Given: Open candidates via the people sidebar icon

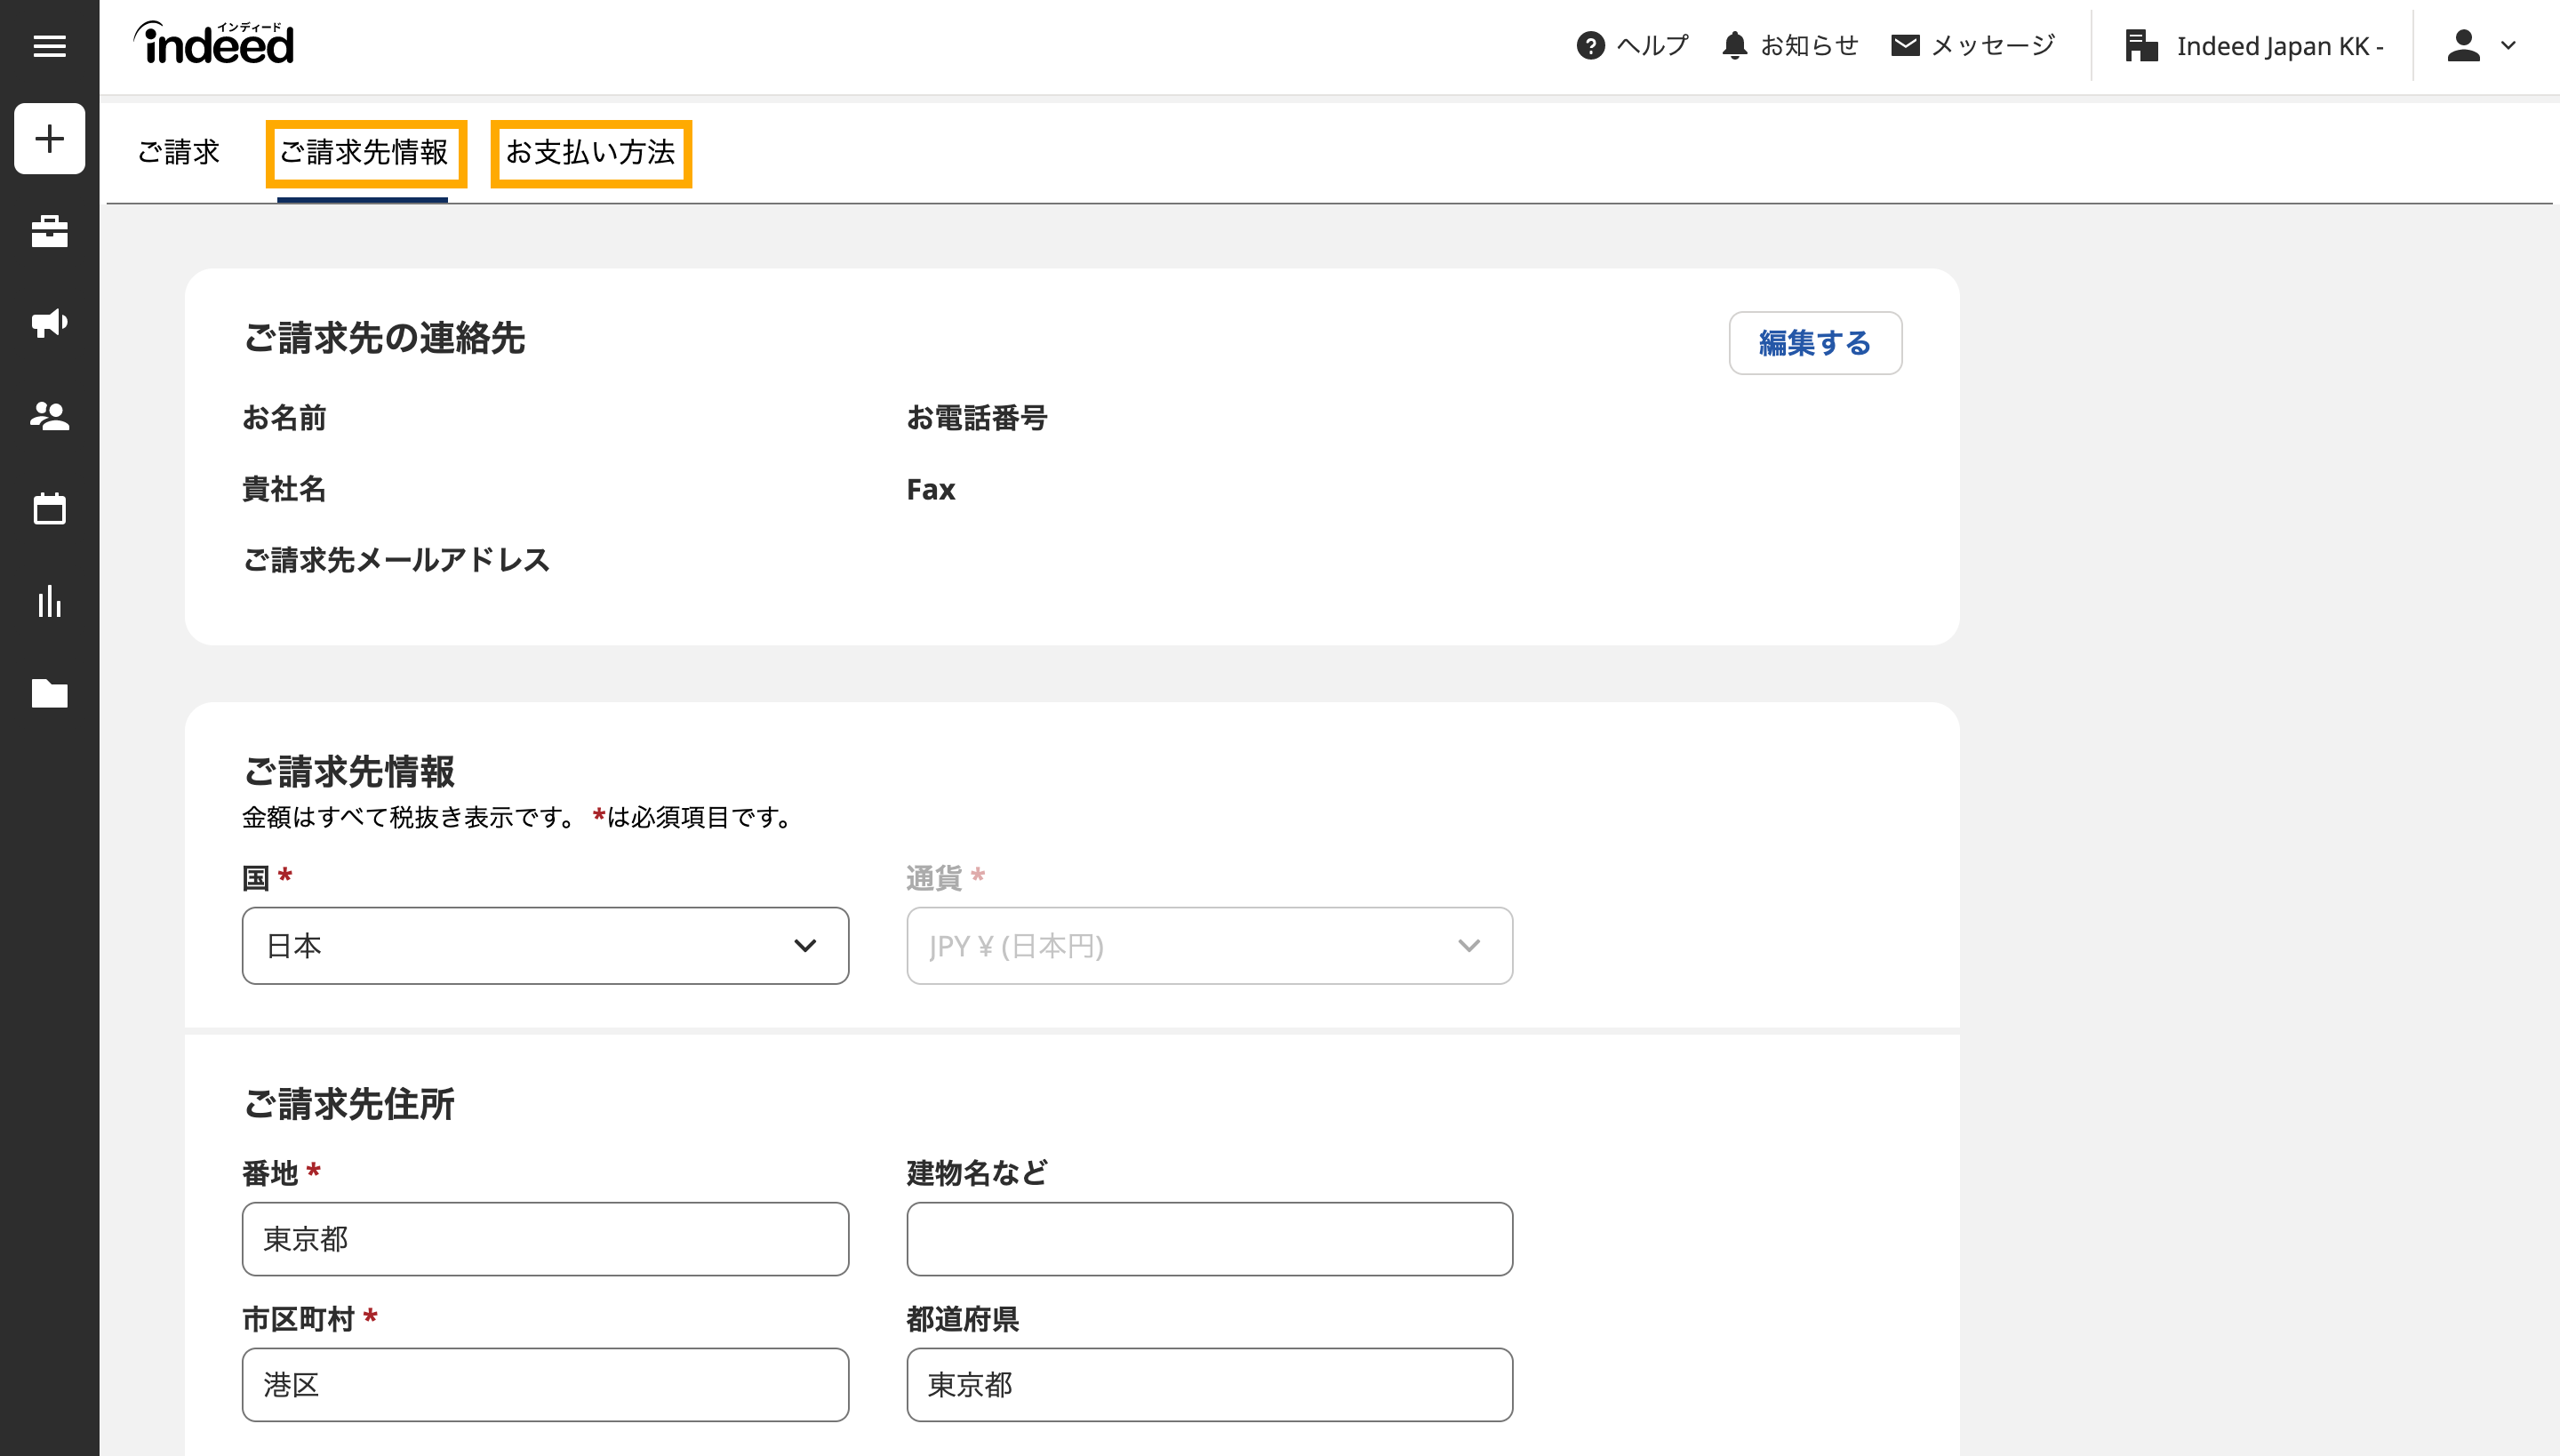Looking at the screenshot, I should tap(49, 415).
